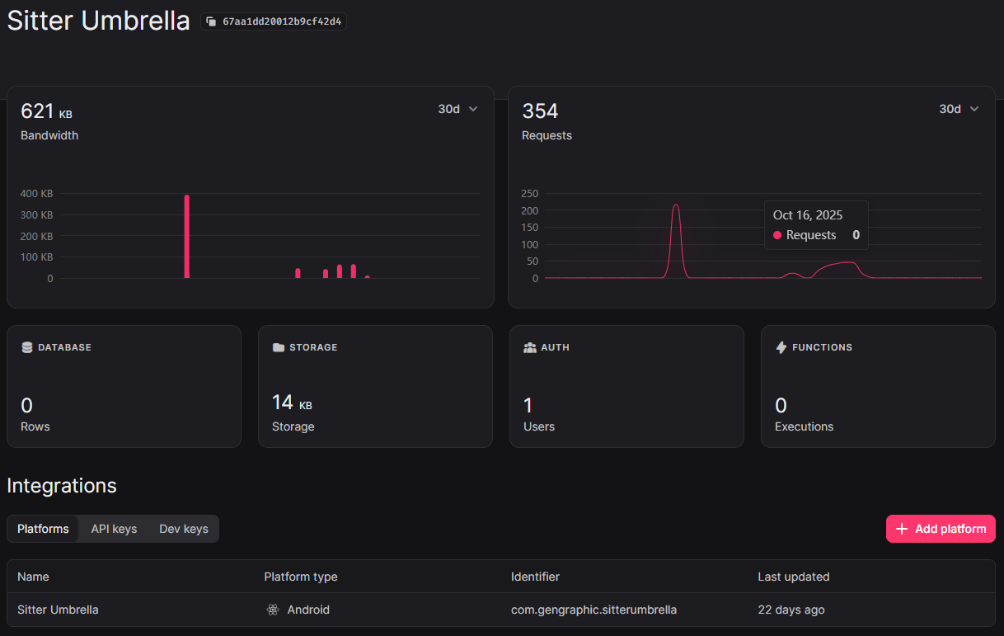Viewport: 1004px width, 636px height.
Task: Click the Oct 16, 2025 tooltip on the Requests chart
Action: (x=816, y=224)
